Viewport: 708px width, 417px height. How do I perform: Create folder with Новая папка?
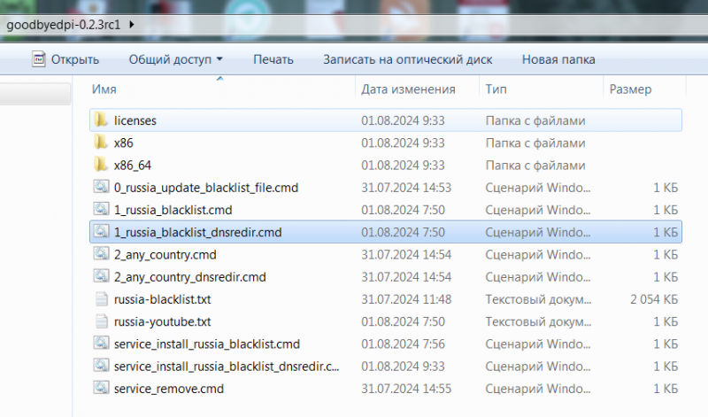pyautogui.click(x=558, y=59)
